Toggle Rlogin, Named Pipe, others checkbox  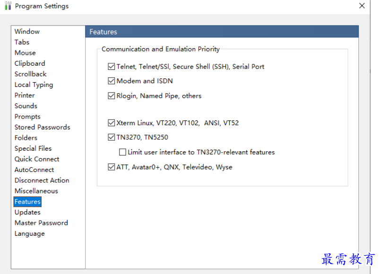pos(111,96)
